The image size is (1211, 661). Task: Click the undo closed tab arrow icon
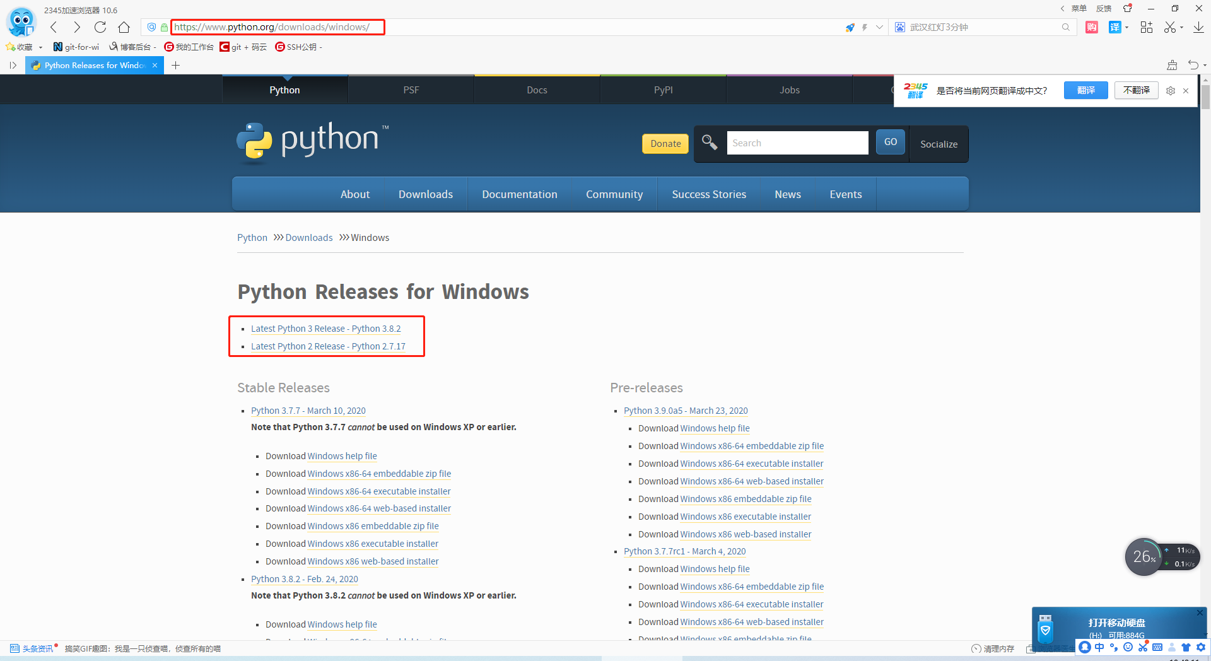tap(1193, 65)
